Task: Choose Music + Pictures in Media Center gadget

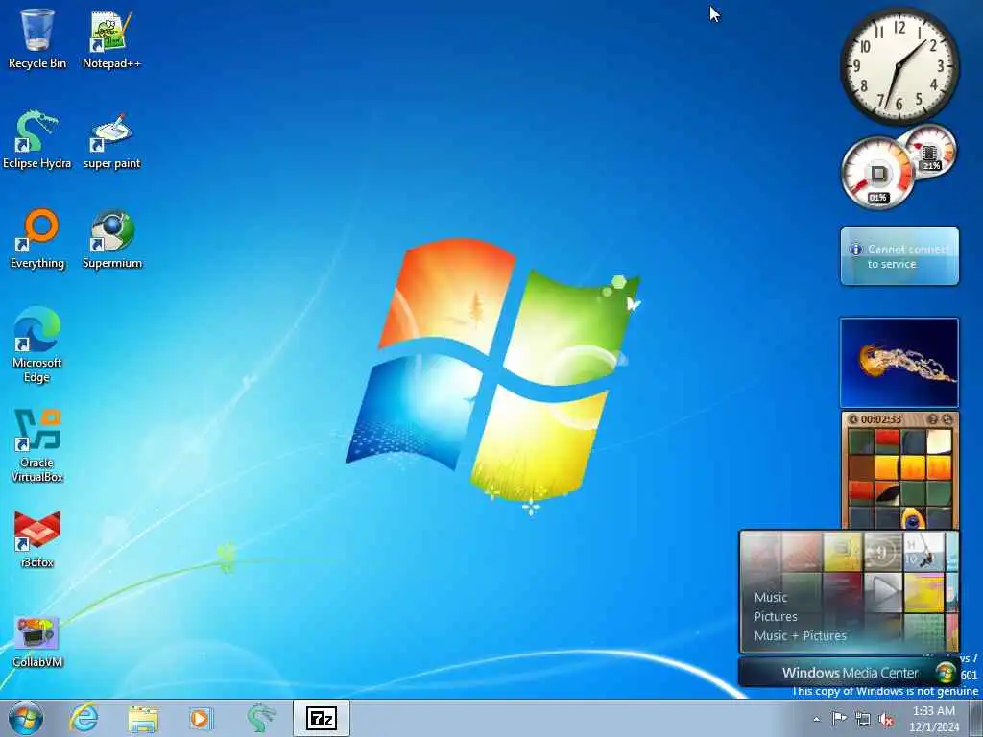Action: [800, 635]
